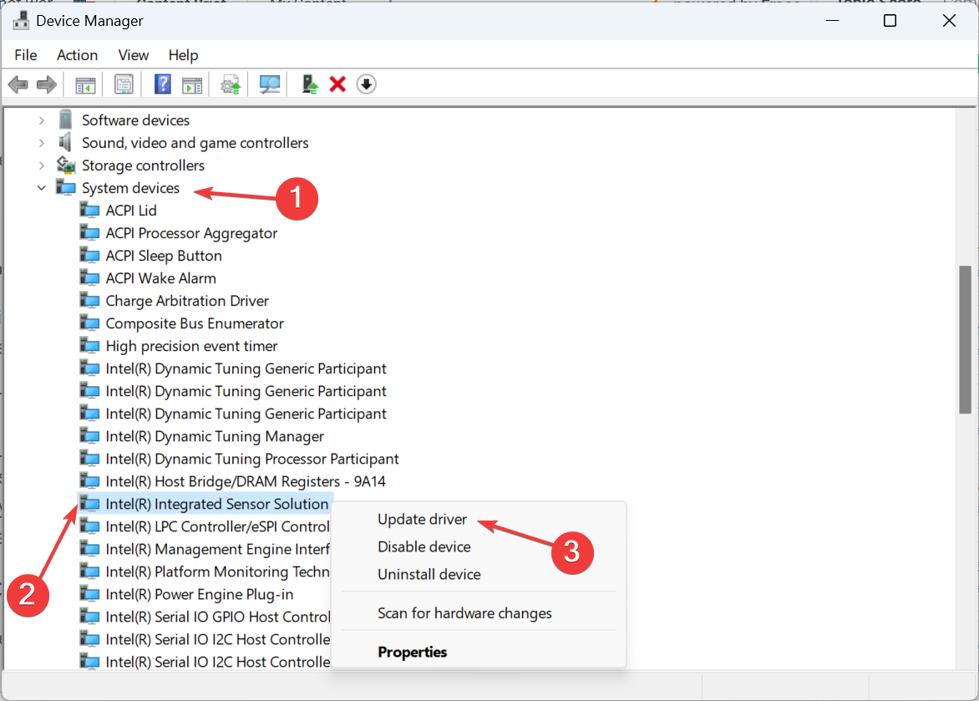The width and height of the screenshot is (979, 701).
Task: Click the icon beside Composite Bus Enumerator
Action: (x=89, y=323)
